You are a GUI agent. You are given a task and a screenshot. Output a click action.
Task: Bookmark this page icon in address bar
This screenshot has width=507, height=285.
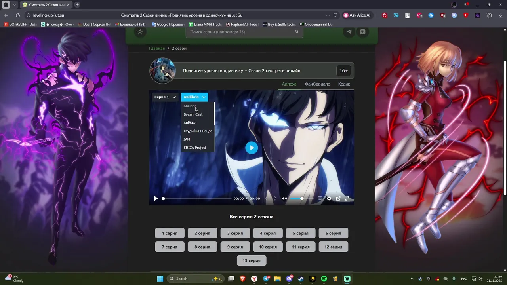click(x=335, y=15)
